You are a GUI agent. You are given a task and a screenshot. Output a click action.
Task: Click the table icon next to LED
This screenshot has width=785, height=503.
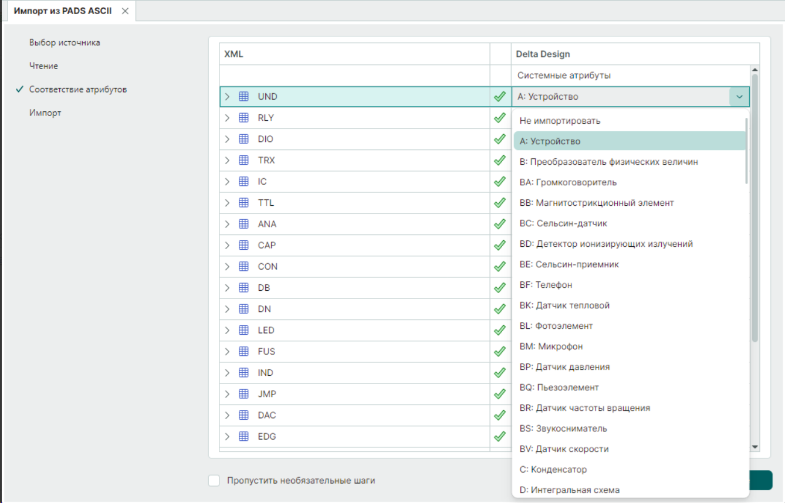click(x=243, y=330)
